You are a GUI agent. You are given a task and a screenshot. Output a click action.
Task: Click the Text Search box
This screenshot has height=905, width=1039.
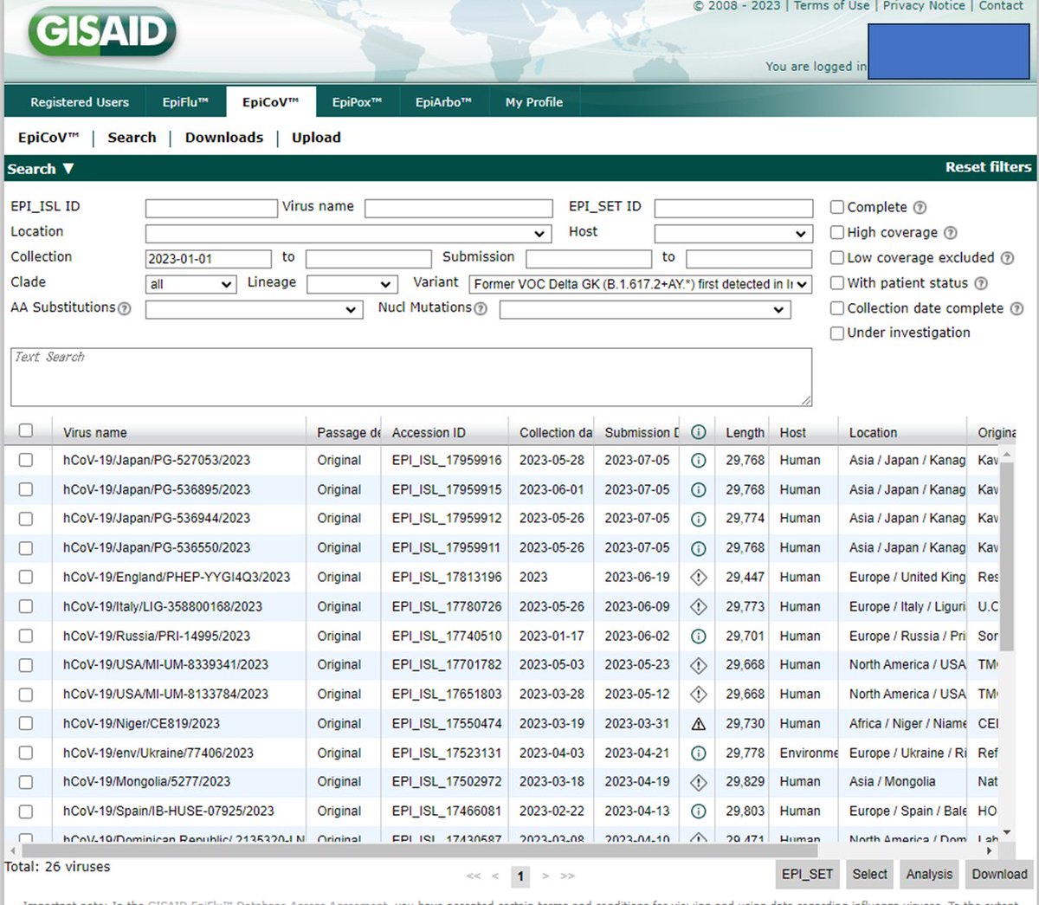click(x=411, y=377)
